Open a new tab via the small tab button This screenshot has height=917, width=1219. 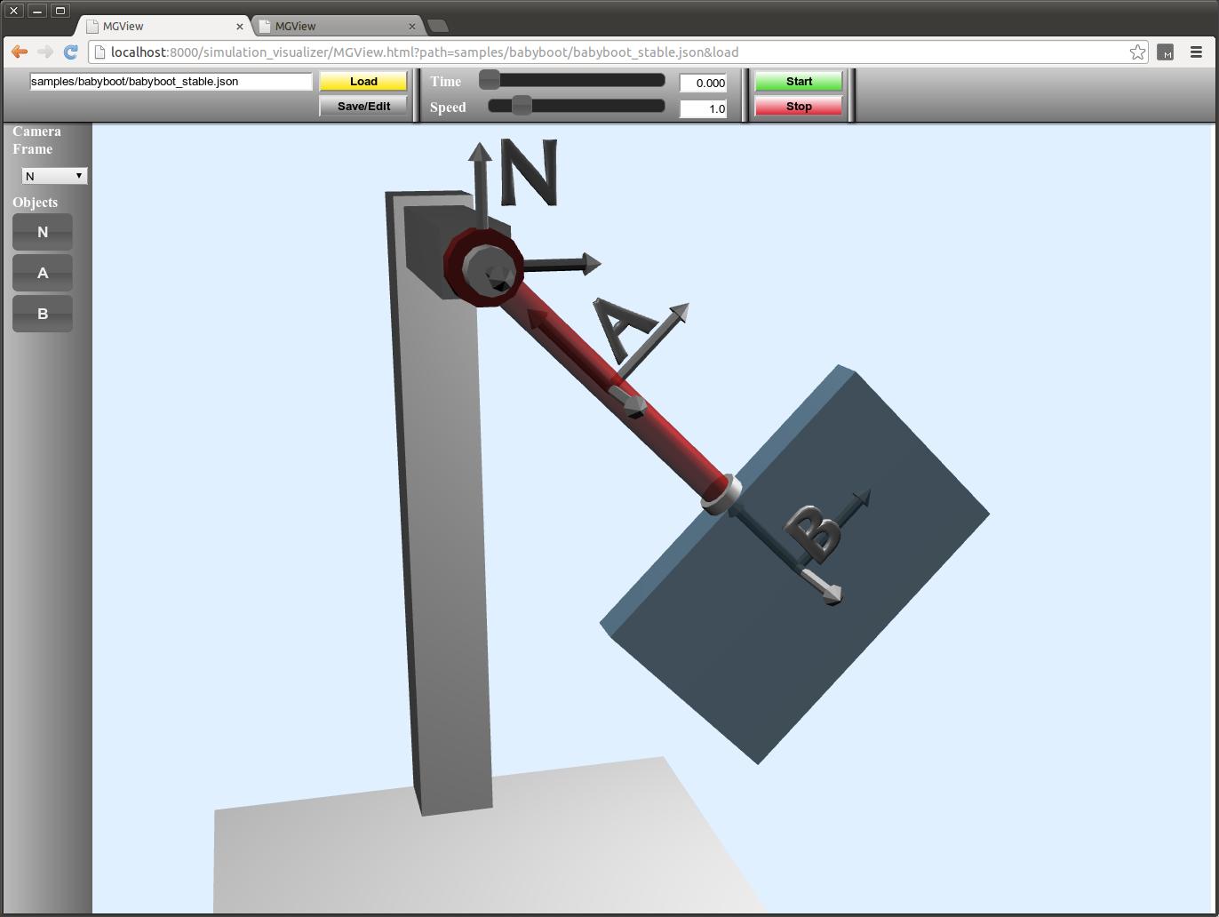click(438, 26)
